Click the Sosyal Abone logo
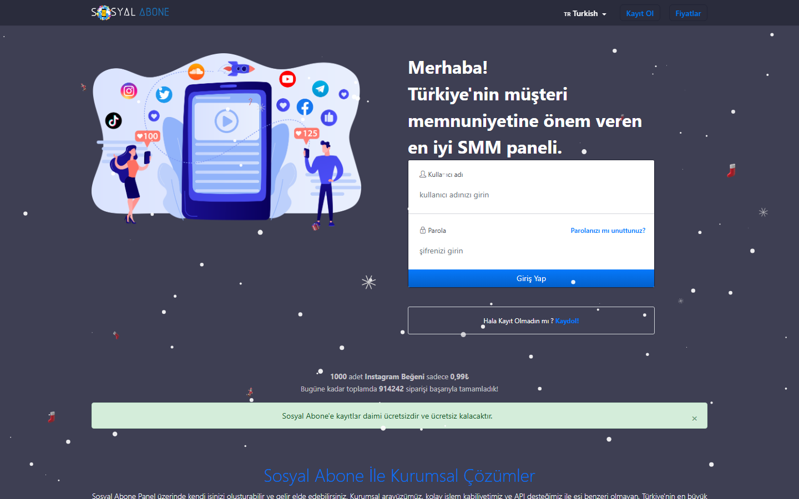This screenshot has width=799, height=499. (129, 12)
